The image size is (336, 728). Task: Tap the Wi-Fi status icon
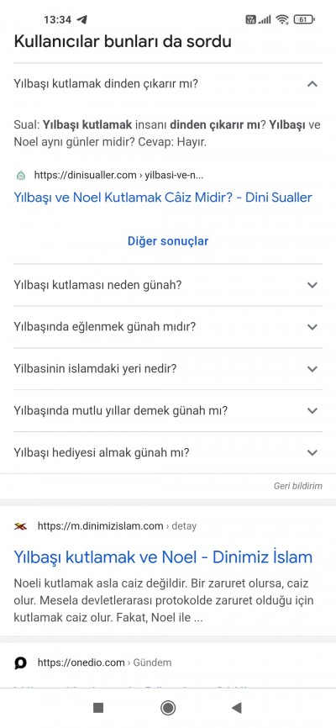pyautogui.click(x=281, y=19)
